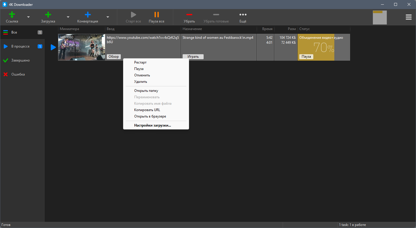Click the Разм column header

coord(286,29)
